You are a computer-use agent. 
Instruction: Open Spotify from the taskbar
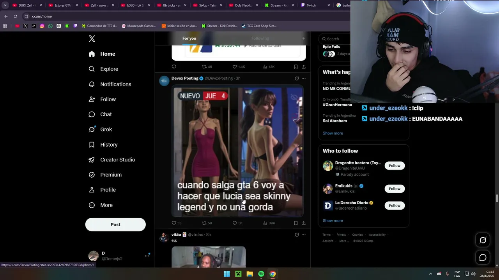click(261, 274)
